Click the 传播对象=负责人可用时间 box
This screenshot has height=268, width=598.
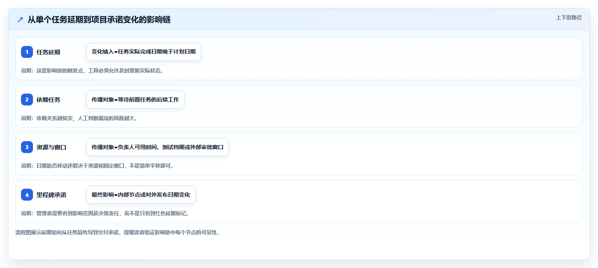click(x=158, y=147)
